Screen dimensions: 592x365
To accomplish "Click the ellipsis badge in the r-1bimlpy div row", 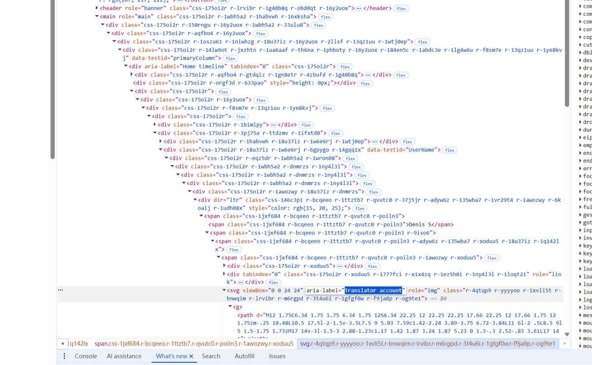I will coord(274,125).
